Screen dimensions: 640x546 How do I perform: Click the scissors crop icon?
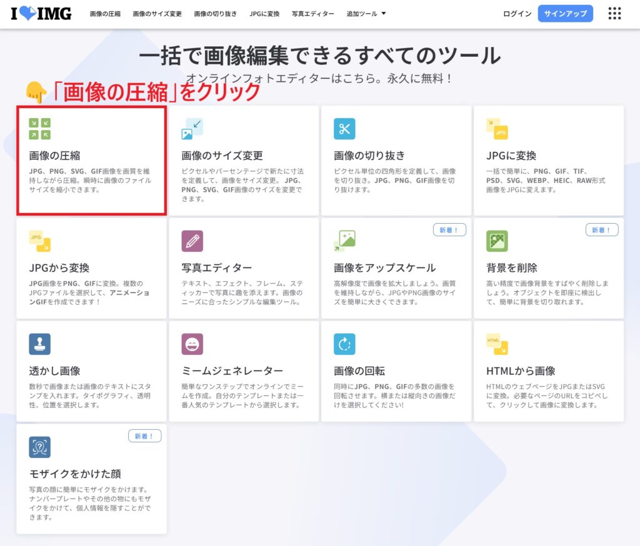[x=344, y=129]
